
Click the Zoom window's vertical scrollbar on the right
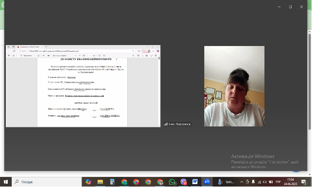[310, 81]
